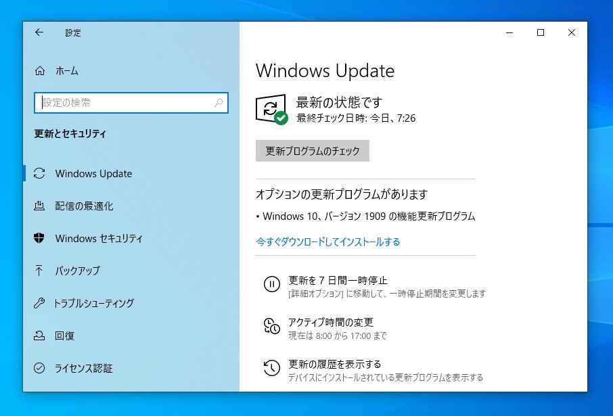The image size is (613, 416).
Task: Click the pause circle icon
Action: [x=272, y=284]
